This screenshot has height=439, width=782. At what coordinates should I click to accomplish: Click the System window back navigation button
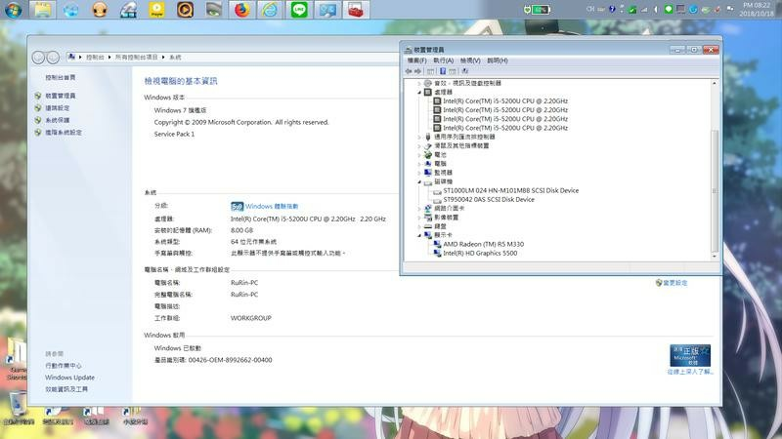[x=38, y=58]
